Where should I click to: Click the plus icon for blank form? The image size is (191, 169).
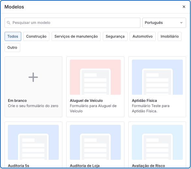pyautogui.click(x=33, y=77)
